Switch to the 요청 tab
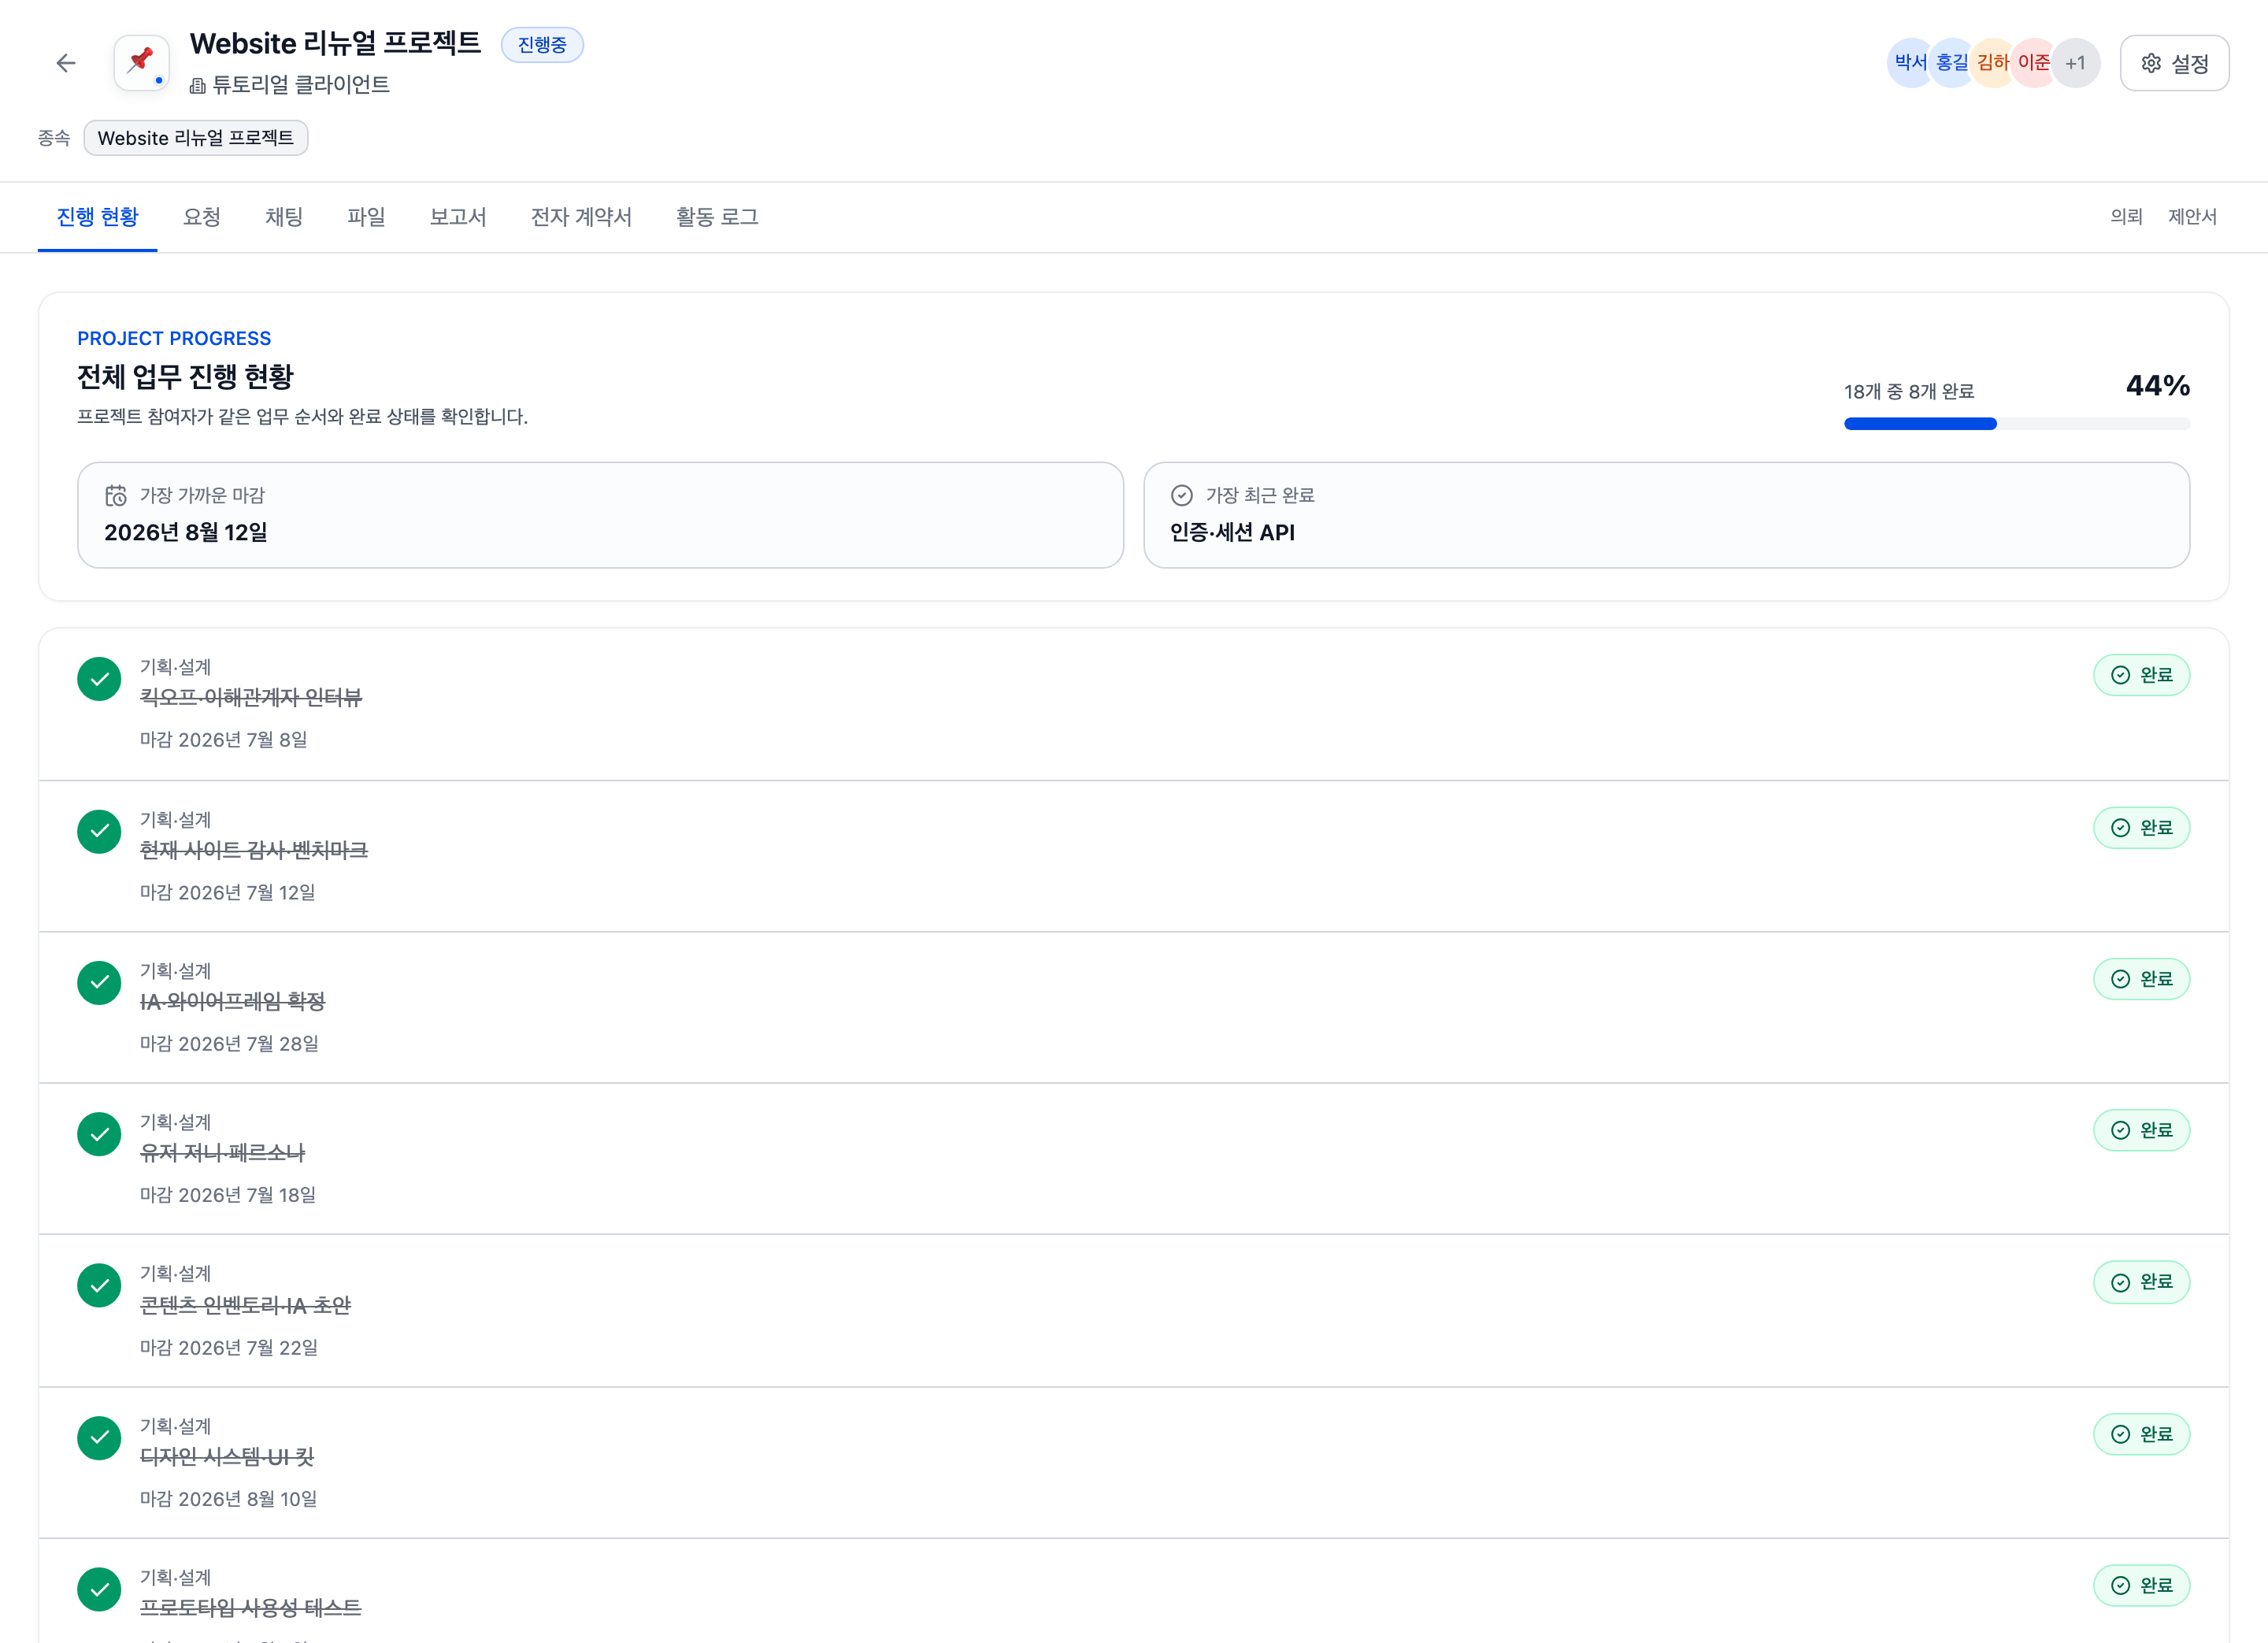 pyautogui.click(x=202, y=217)
